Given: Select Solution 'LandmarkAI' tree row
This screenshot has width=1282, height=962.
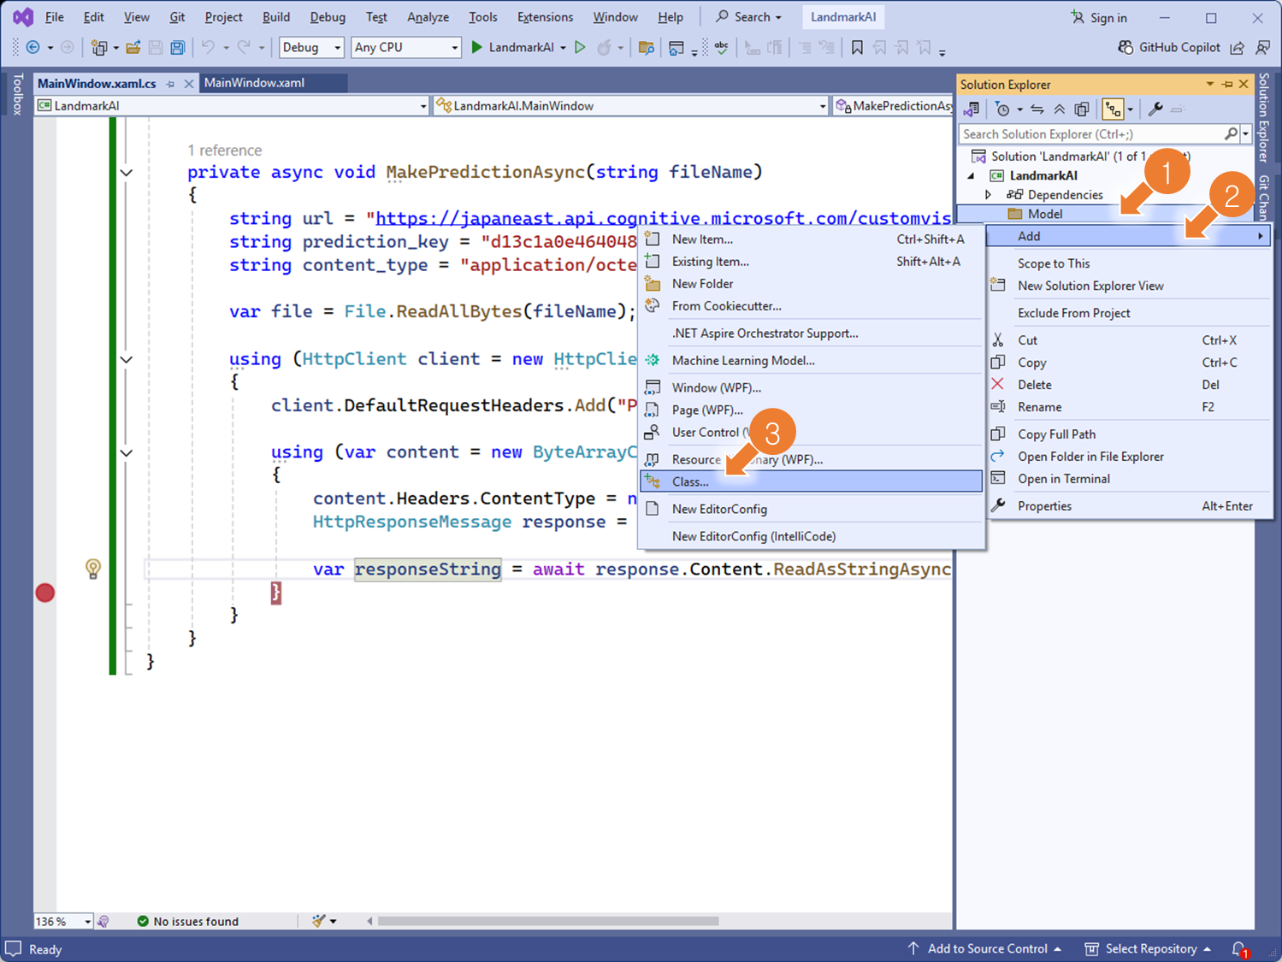Looking at the screenshot, I should coord(1107,156).
